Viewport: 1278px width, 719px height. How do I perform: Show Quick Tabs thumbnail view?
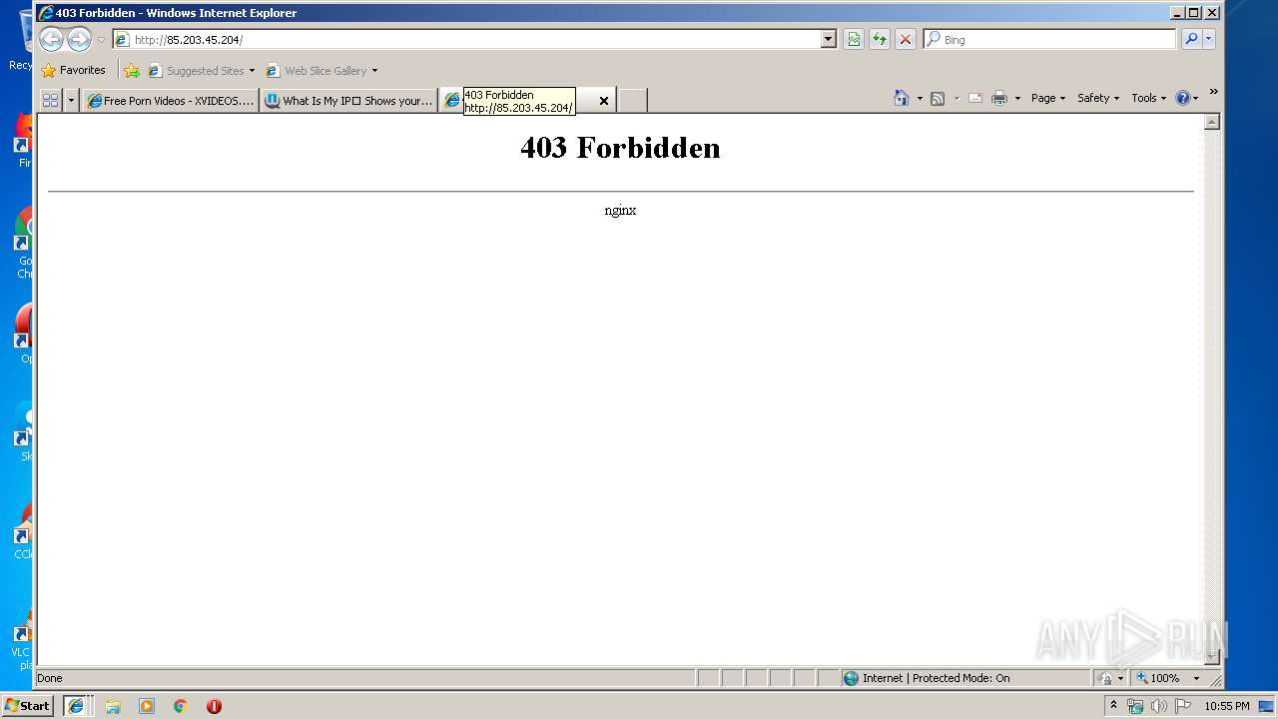point(50,100)
